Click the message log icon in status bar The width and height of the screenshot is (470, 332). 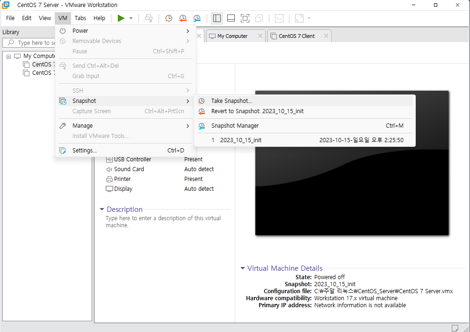pos(455,328)
